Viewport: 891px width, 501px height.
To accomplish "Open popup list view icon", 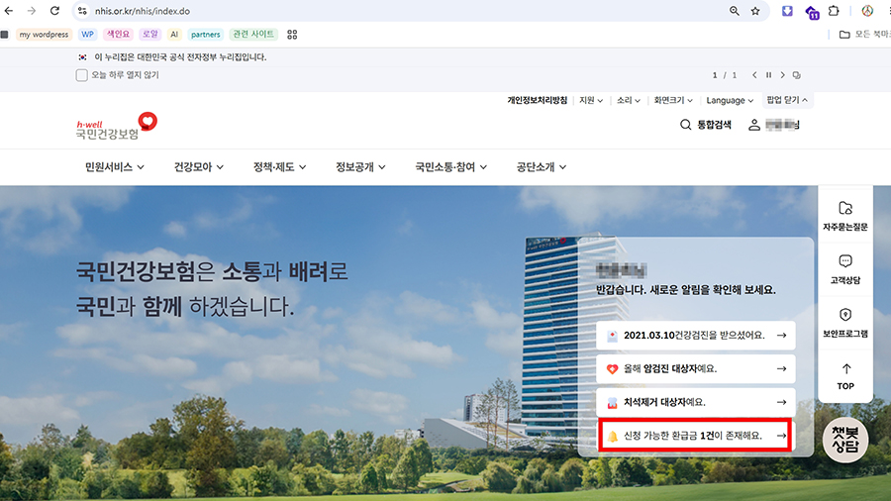I will pyautogui.click(x=797, y=75).
